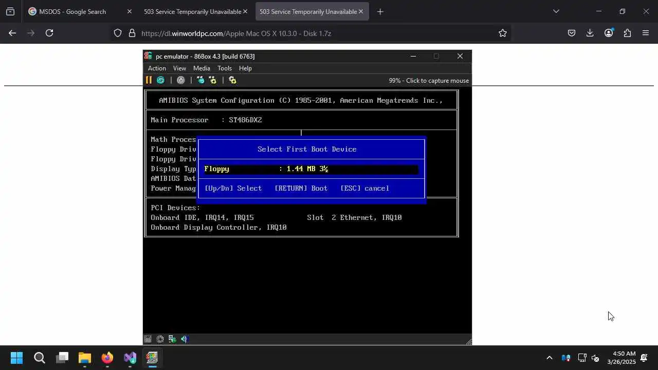Open Visual Studio from the taskbar

click(130, 358)
